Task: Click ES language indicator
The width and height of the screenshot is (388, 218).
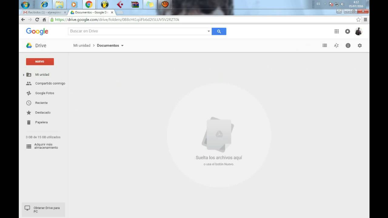Action: click(x=318, y=4)
